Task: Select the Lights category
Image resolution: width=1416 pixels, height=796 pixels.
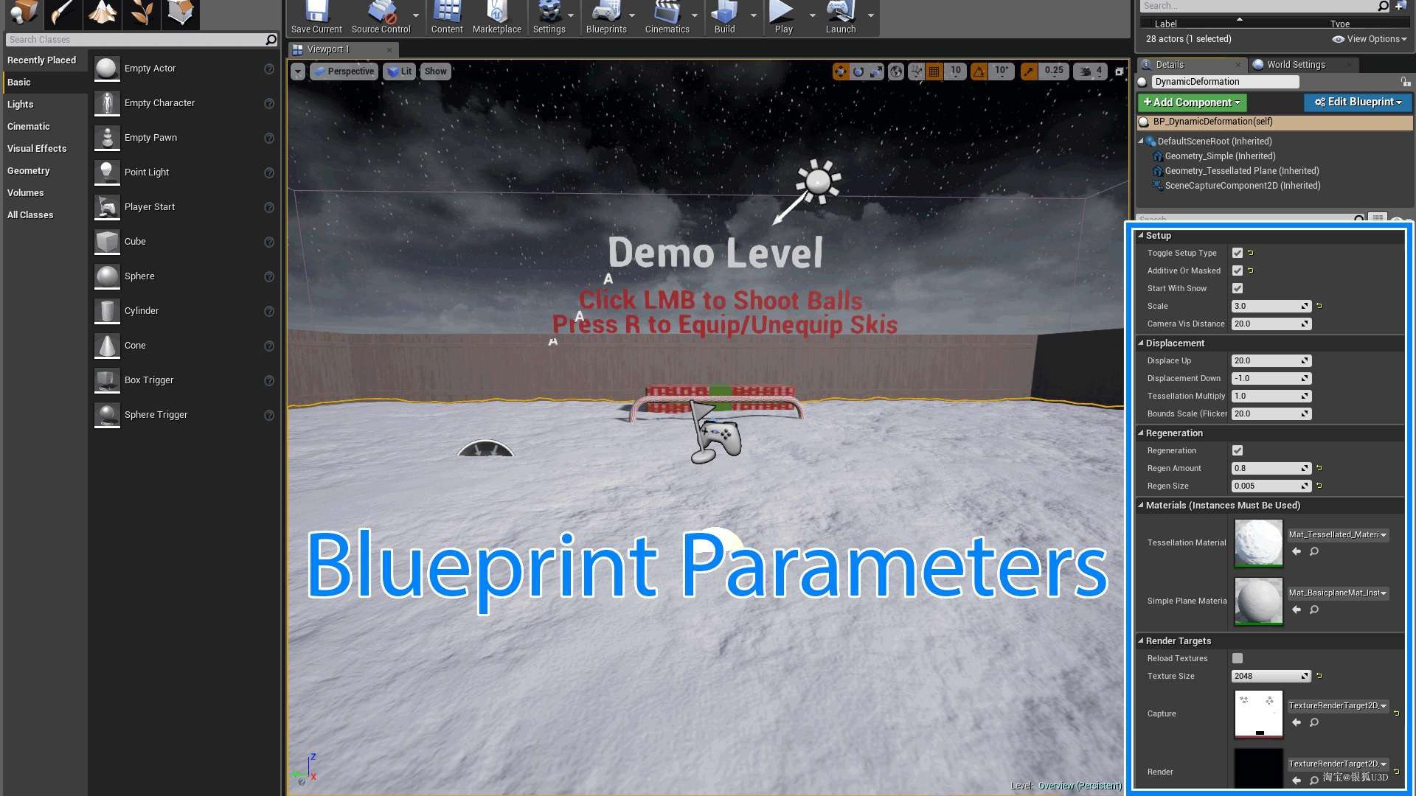Action: click(x=21, y=104)
